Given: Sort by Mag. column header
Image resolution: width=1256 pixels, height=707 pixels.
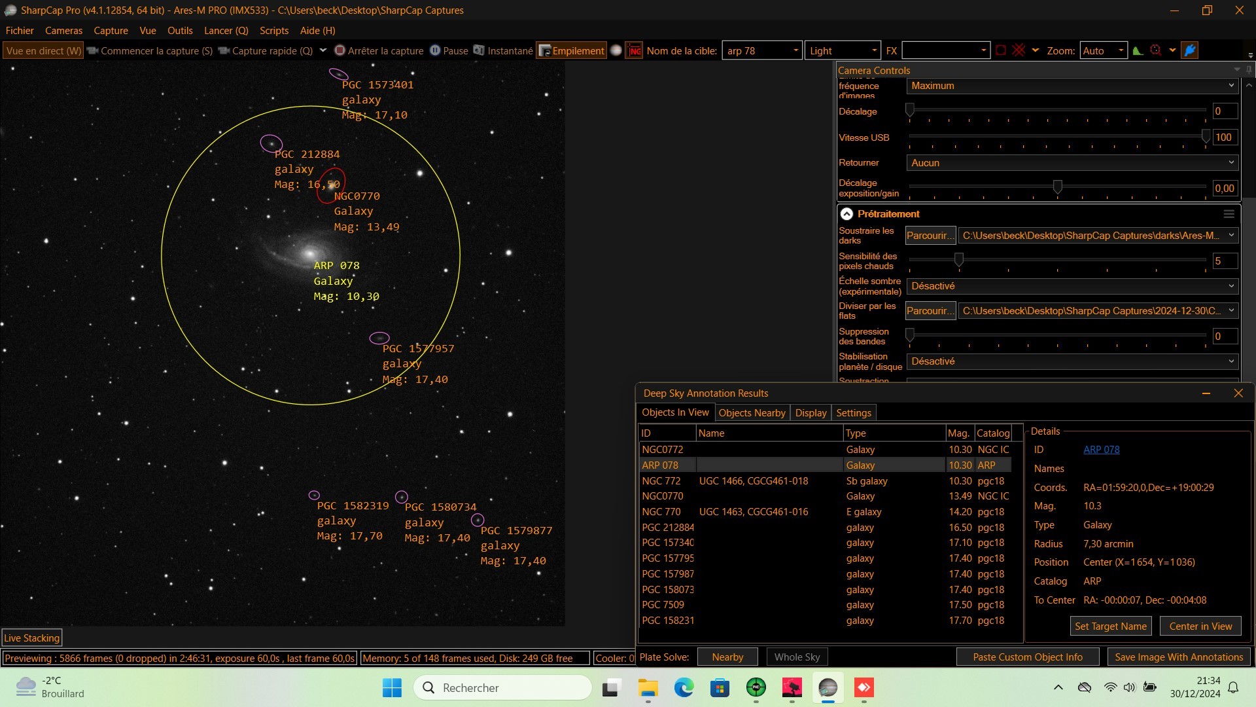Looking at the screenshot, I should 959,433.
